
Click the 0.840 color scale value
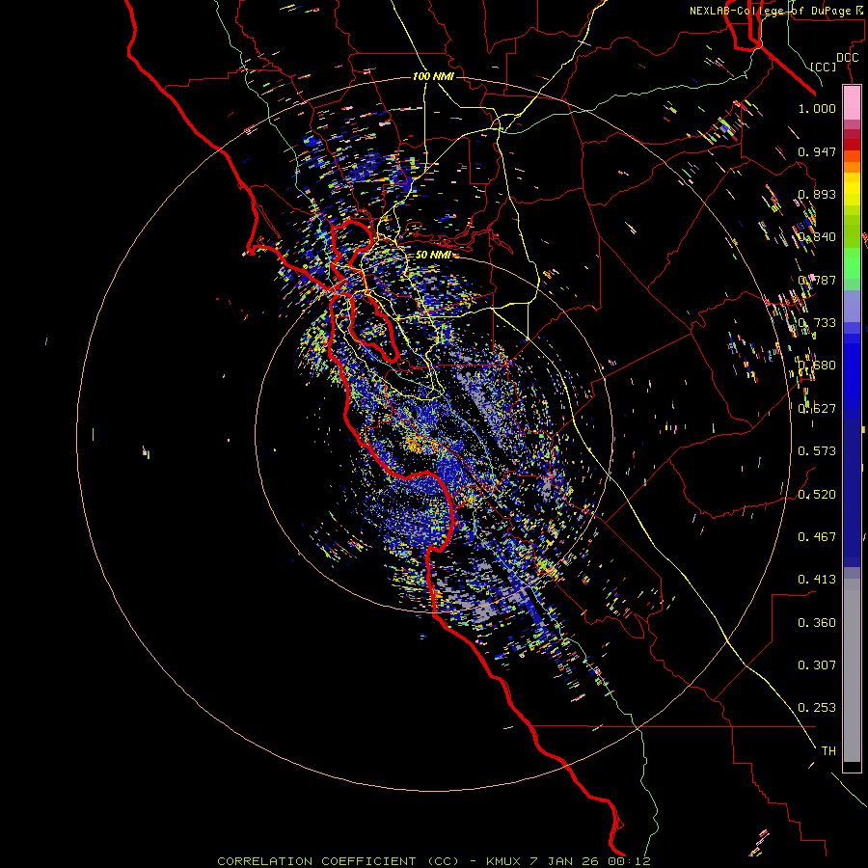[817, 237]
